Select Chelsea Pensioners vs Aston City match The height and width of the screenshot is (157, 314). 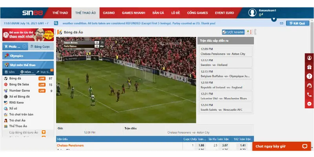tap(226, 51)
